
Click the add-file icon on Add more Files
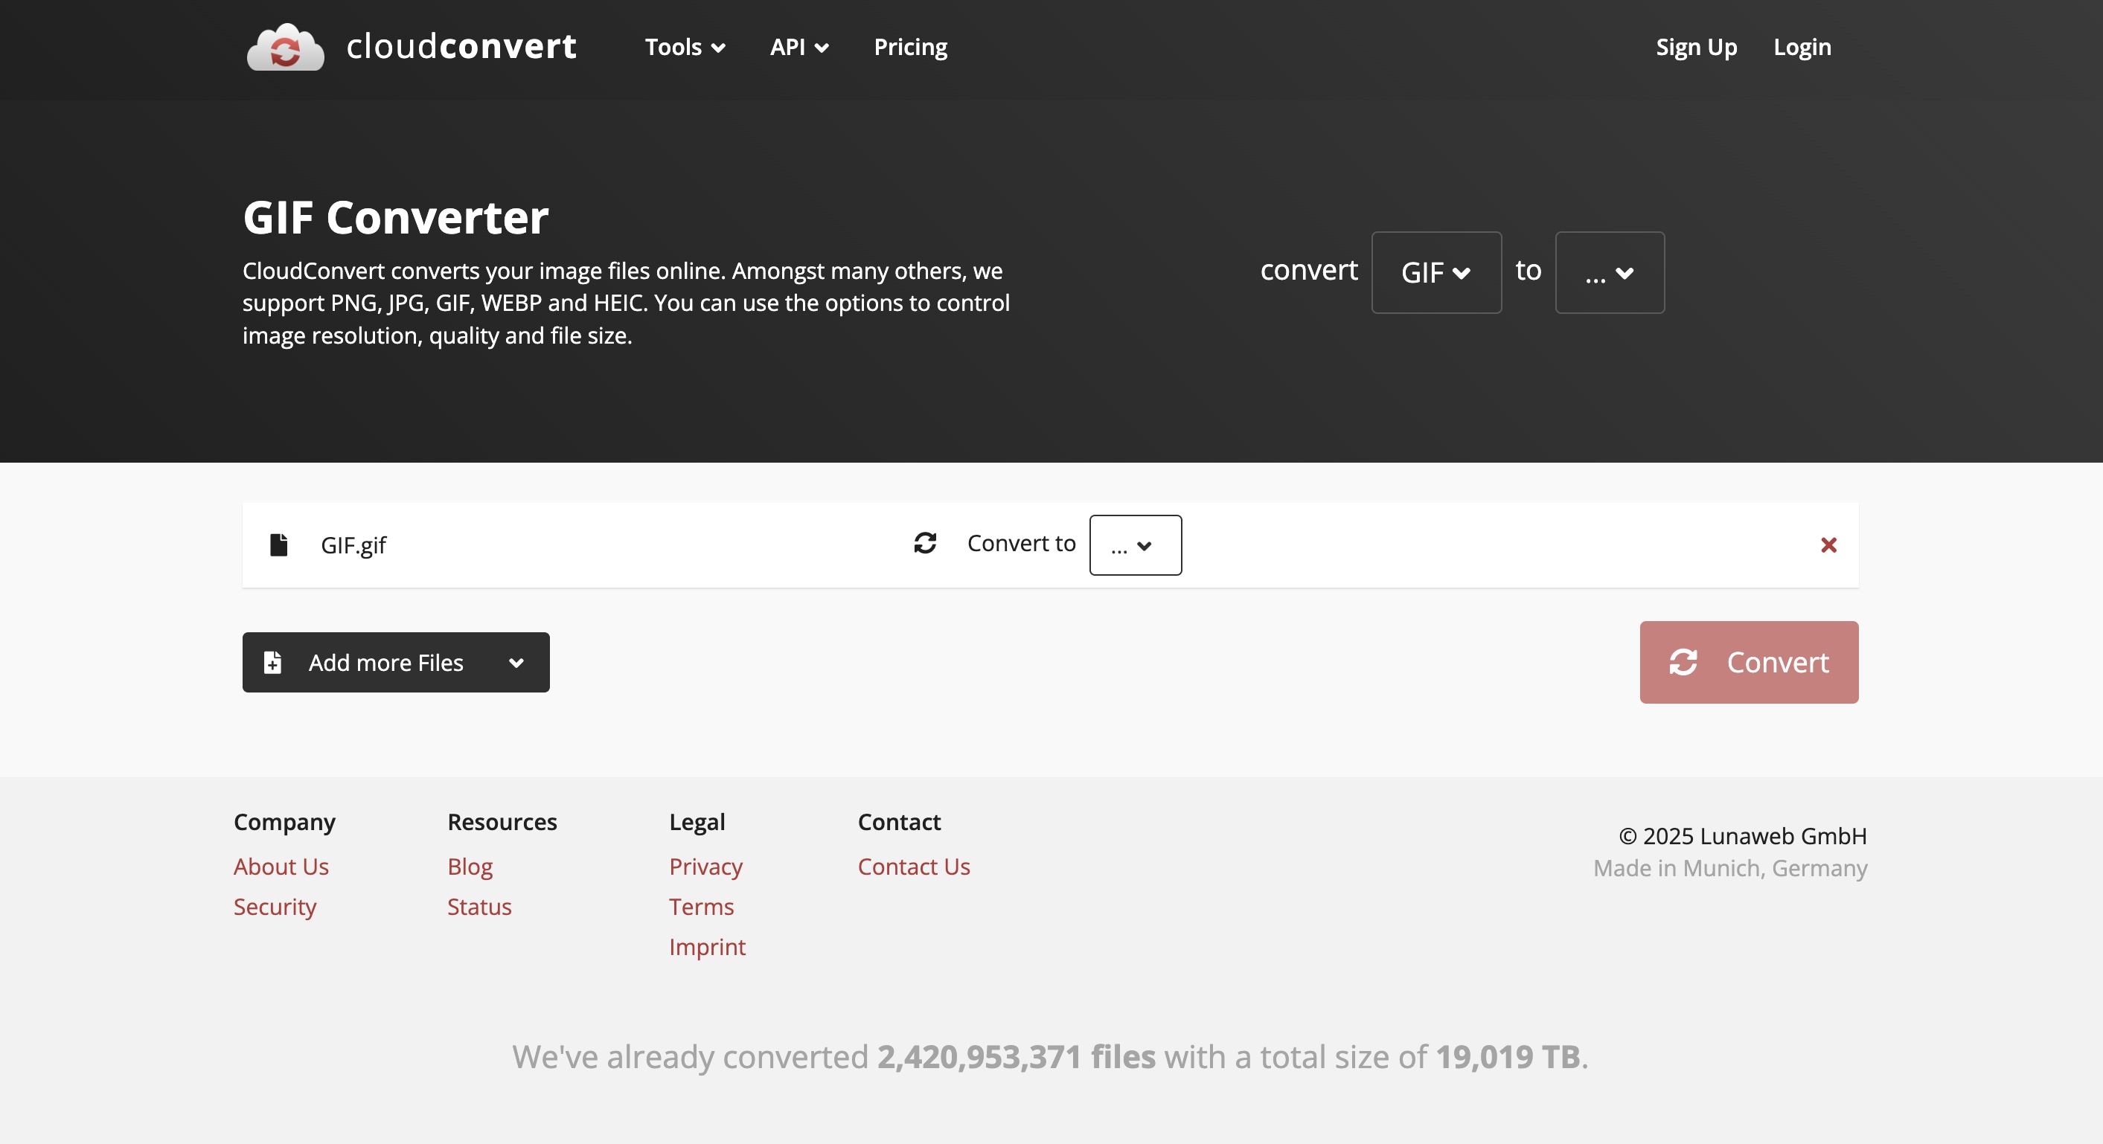(x=272, y=663)
